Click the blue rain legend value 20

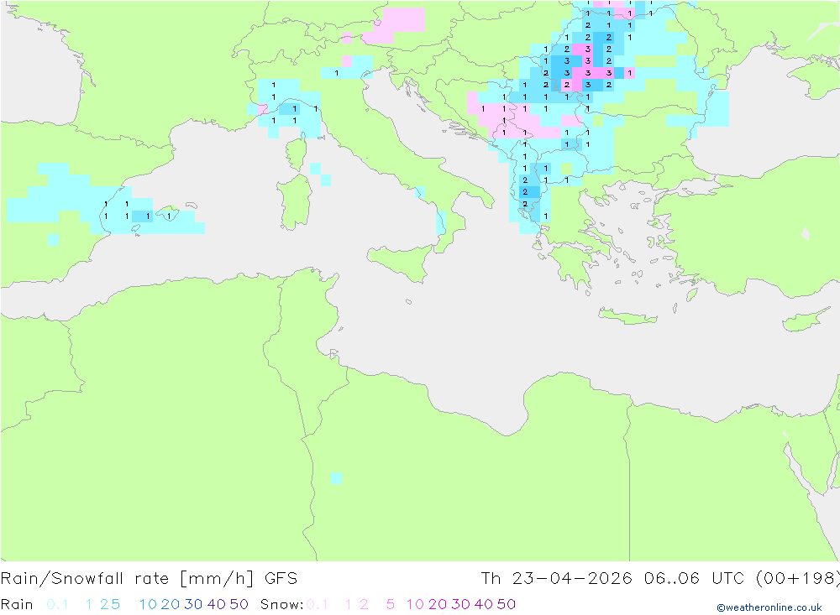point(171,604)
